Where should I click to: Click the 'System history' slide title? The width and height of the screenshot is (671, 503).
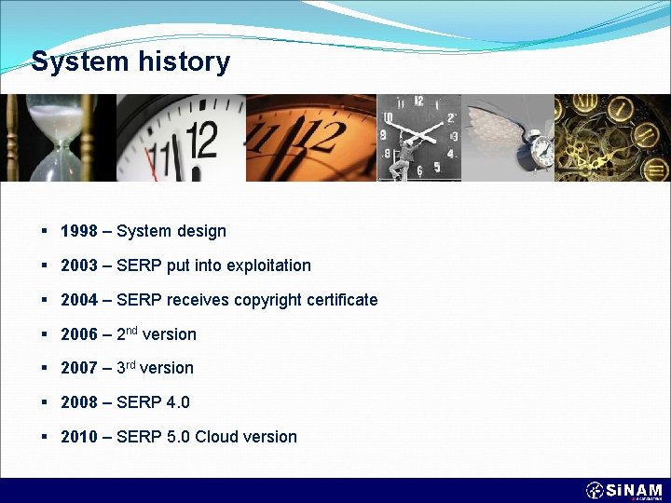click(x=130, y=62)
